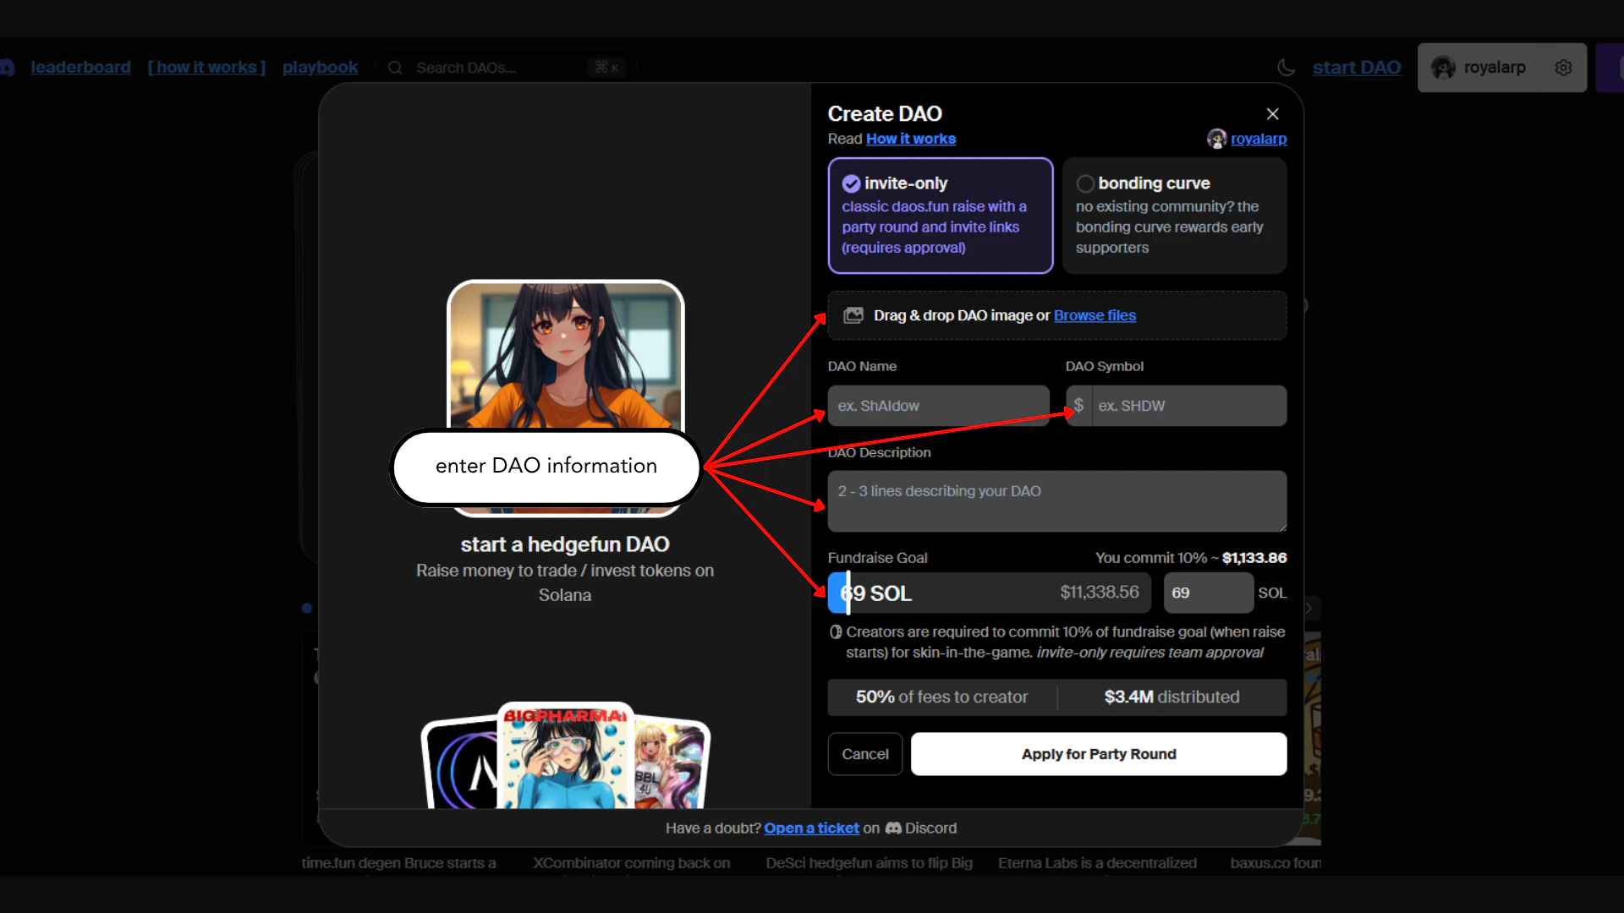Screen dimensions: 1624x913
Task: Close the Create DAO dialog
Action: point(1272,114)
